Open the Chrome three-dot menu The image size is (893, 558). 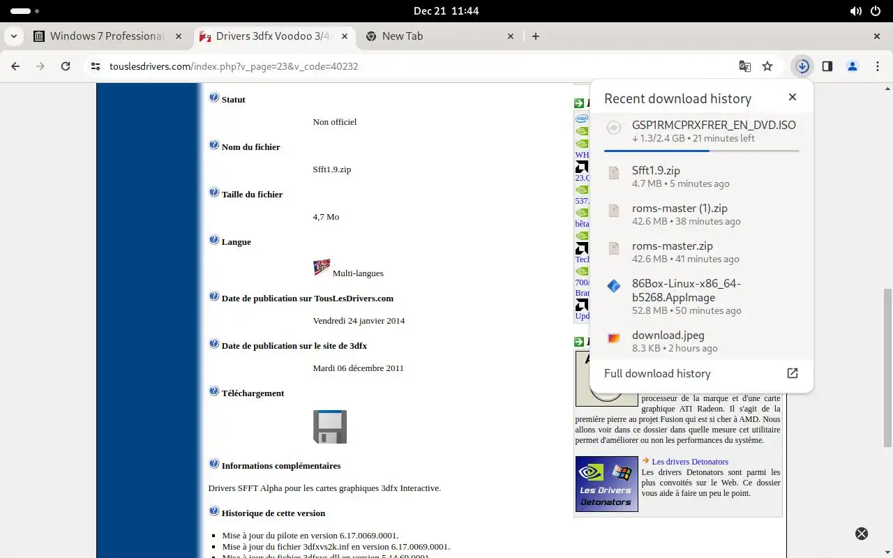click(877, 66)
